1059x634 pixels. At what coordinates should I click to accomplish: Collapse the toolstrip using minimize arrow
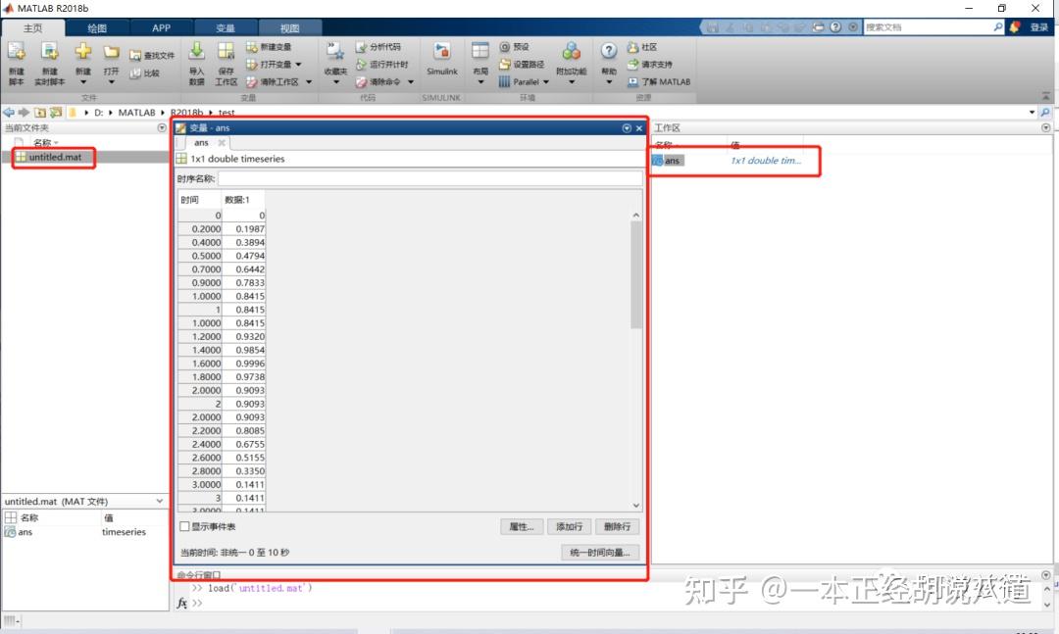tap(1045, 97)
